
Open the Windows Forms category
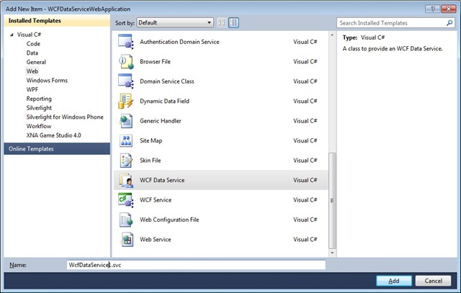[48, 81]
